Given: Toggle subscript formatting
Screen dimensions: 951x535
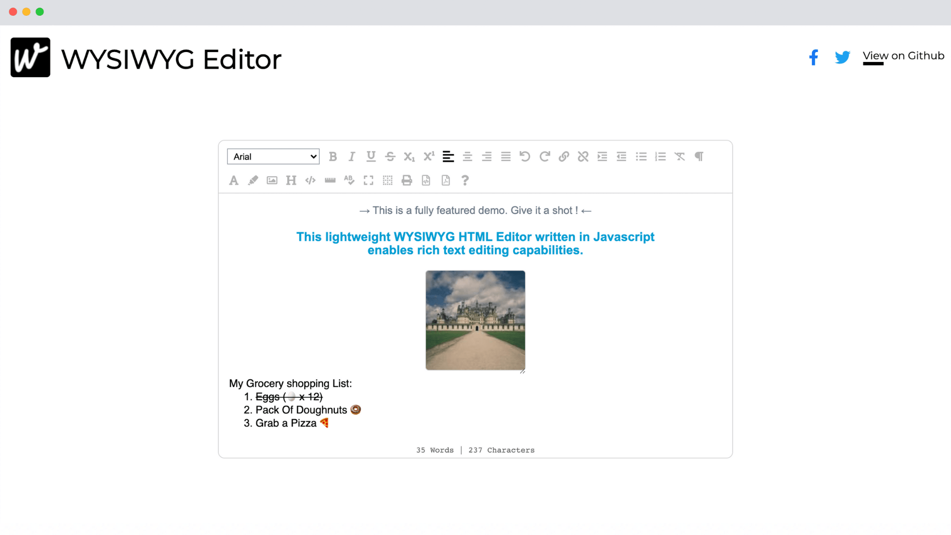Looking at the screenshot, I should [x=409, y=157].
